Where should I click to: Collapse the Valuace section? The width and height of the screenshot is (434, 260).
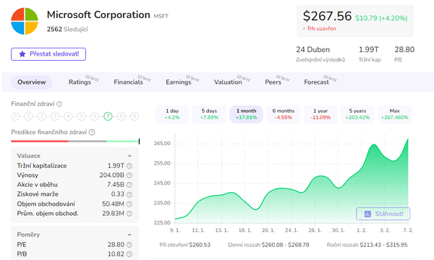[129, 156]
